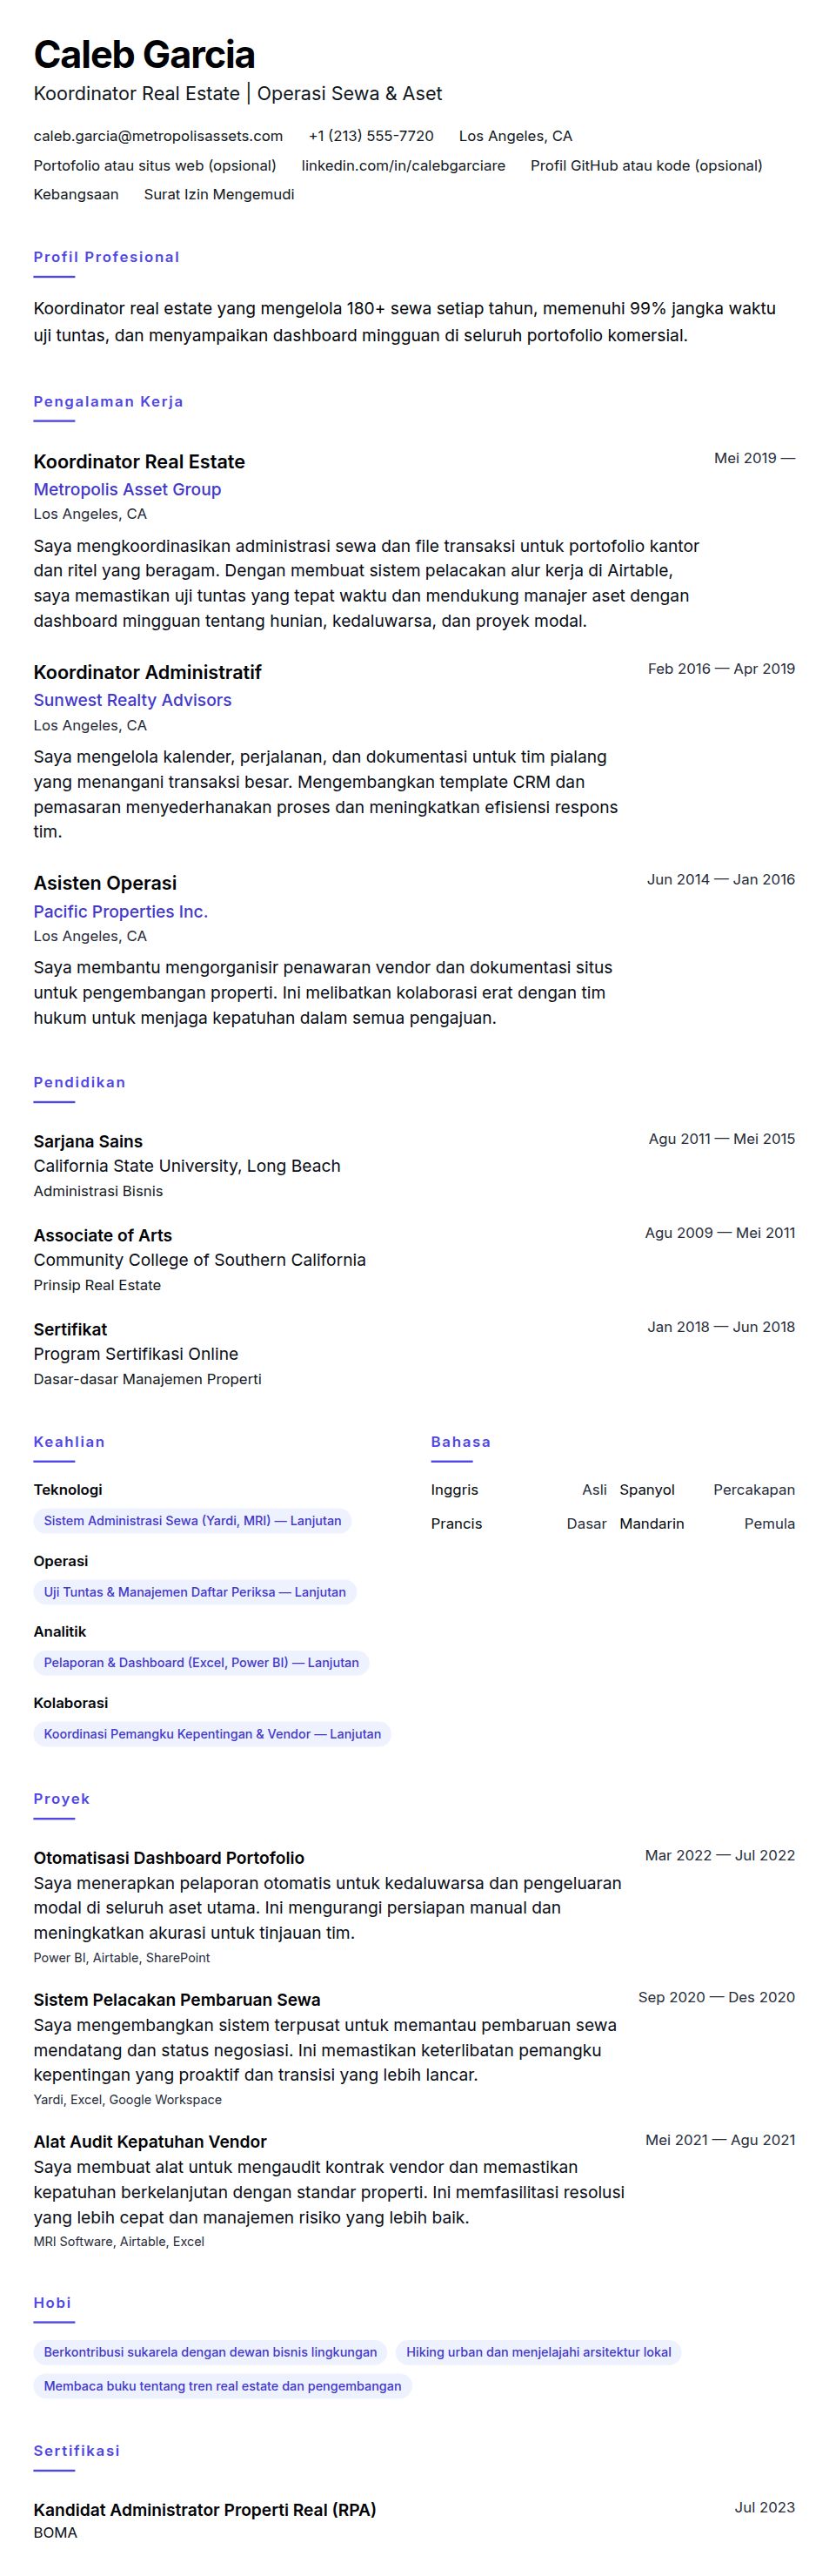Click the Spanyol language entry

(707, 1490)
